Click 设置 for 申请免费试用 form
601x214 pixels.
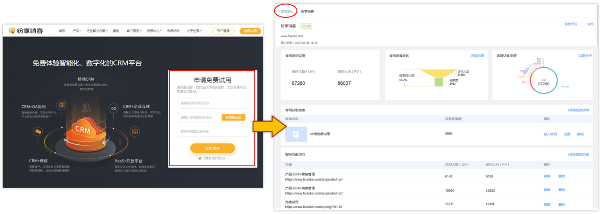tap(567, 134)
